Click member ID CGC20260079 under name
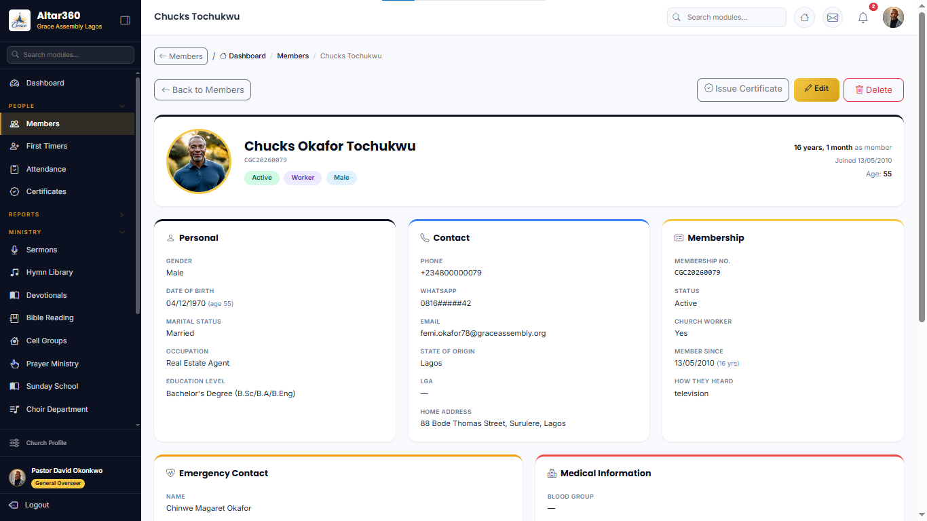 click(x=265, y=160)
